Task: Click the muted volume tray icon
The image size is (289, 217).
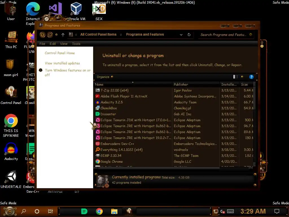Action: tap(222, 211)
